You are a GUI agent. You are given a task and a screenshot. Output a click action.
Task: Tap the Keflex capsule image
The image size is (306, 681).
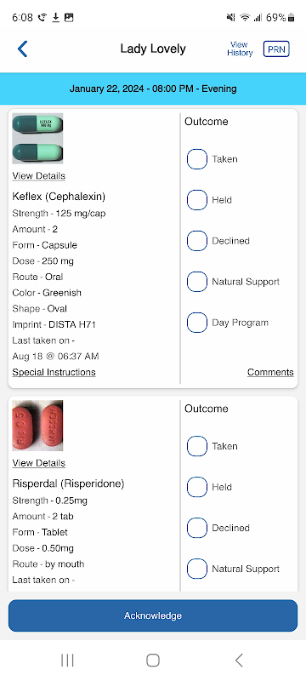[37, 139]
